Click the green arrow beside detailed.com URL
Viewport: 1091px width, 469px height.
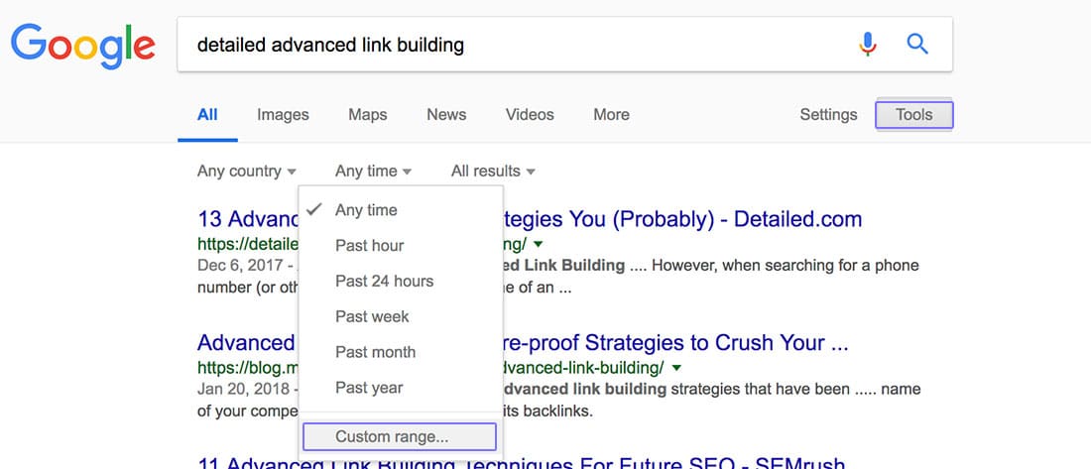(538, 244)
